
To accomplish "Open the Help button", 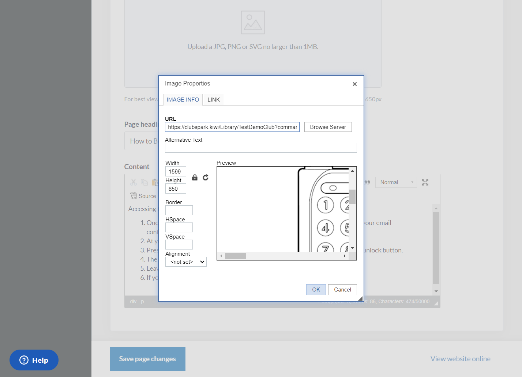I will point(34,360).
